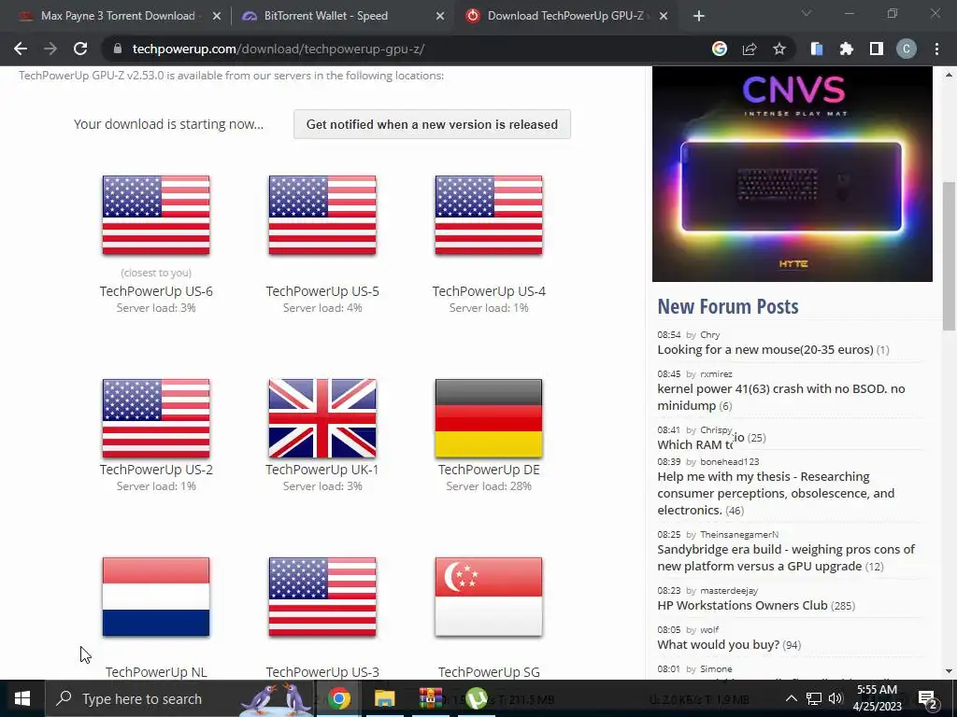Click the TechPowerUp DE text link
This screenshot has width=957, height=717.
tap(489, 470)
